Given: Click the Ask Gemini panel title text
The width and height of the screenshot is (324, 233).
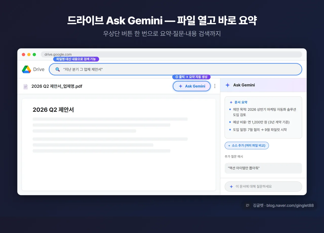Looking at the screenshot, I should [x=244, y=85].
